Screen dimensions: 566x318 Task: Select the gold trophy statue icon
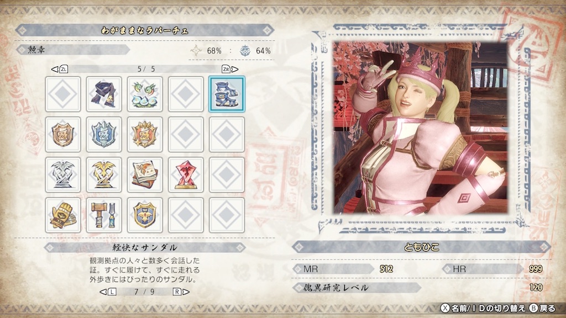104,175
